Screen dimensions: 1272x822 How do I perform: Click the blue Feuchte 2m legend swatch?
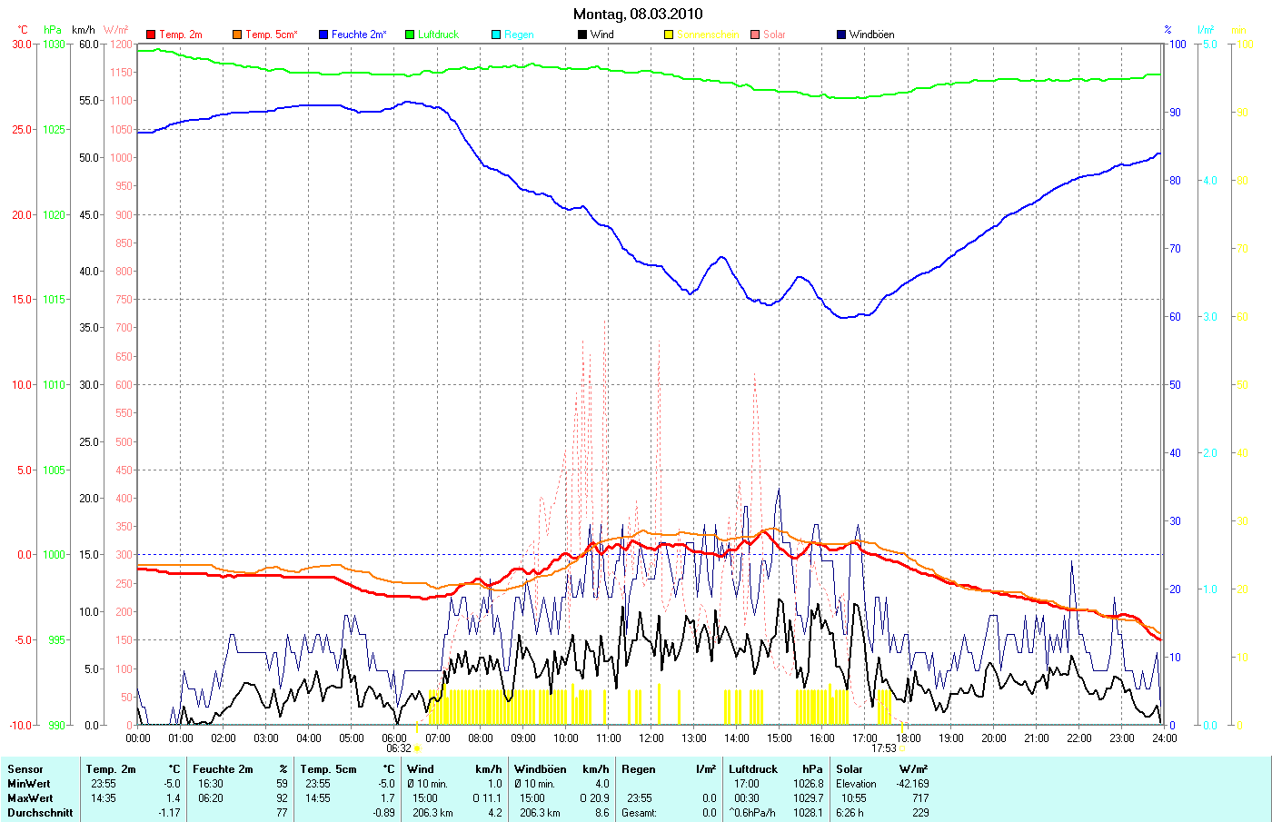coord(323,35)
